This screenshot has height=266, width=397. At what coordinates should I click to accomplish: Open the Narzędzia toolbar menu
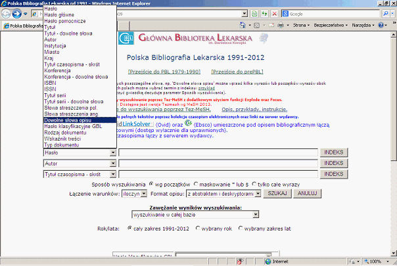(x=363, y=26)
